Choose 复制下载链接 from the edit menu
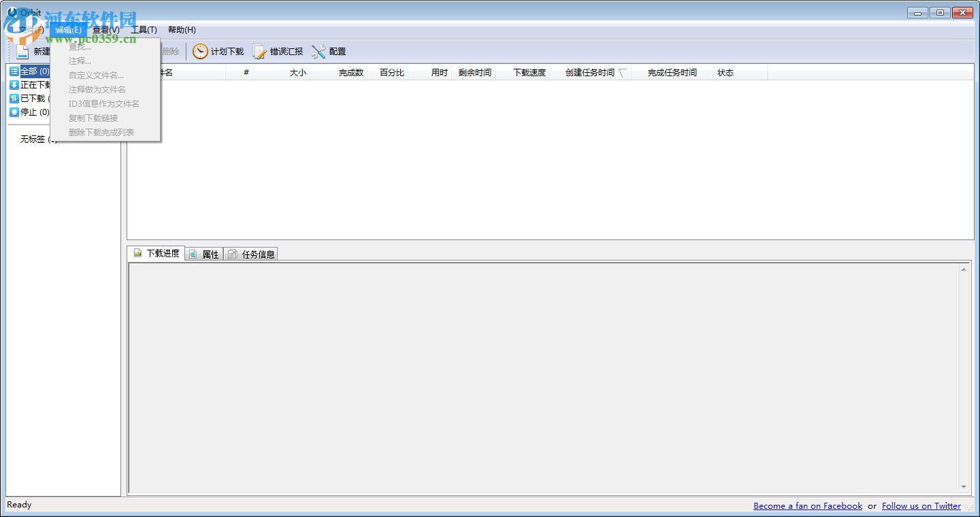This screenshot has width=980, height=517. pyautogui.click(x=93, y=118)
